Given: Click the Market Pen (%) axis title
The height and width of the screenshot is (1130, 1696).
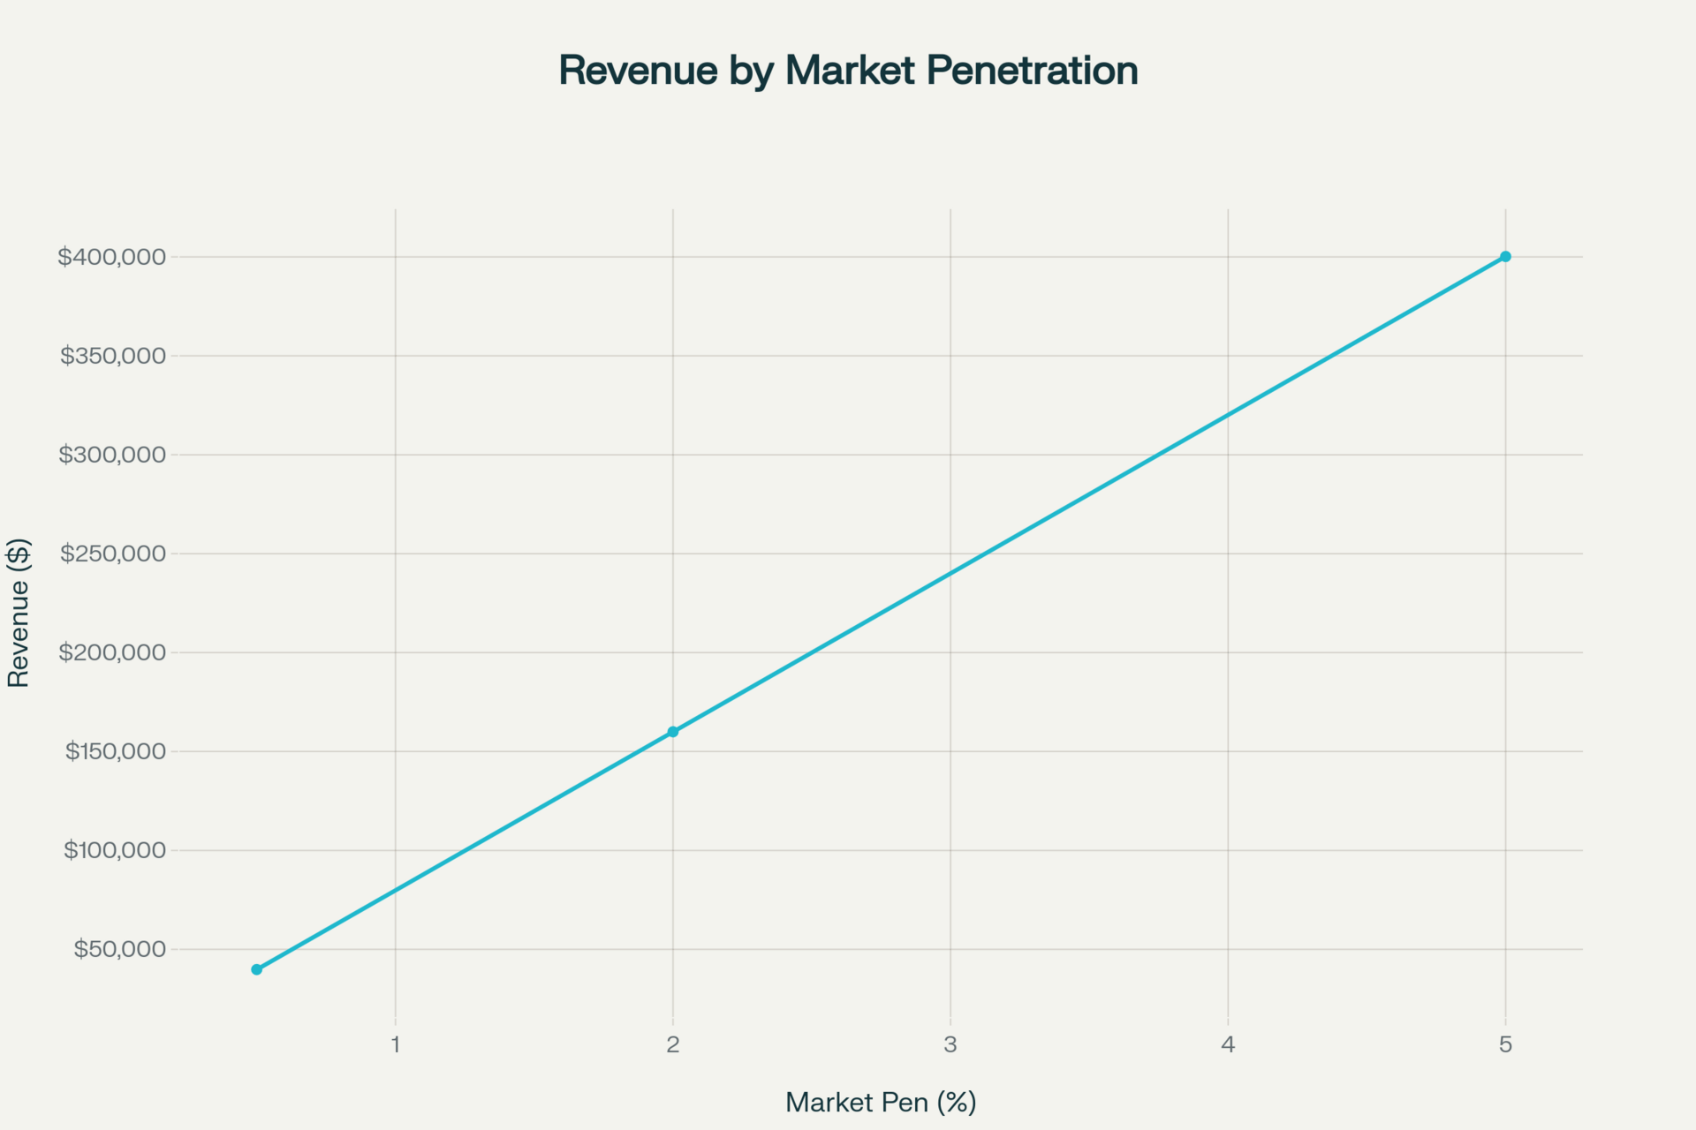Looking at the screenshot, I should pos(881,1102).
